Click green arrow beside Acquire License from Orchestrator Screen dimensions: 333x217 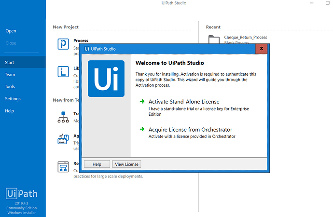pos(142,129)
